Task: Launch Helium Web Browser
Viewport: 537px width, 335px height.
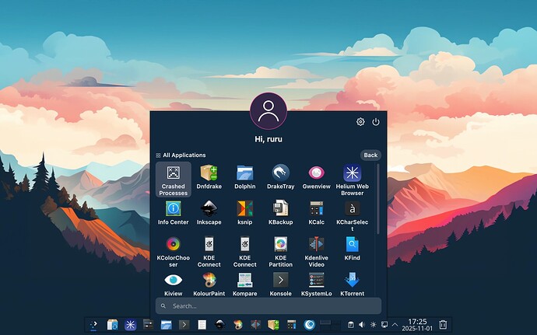Action: tap(352, 177)
